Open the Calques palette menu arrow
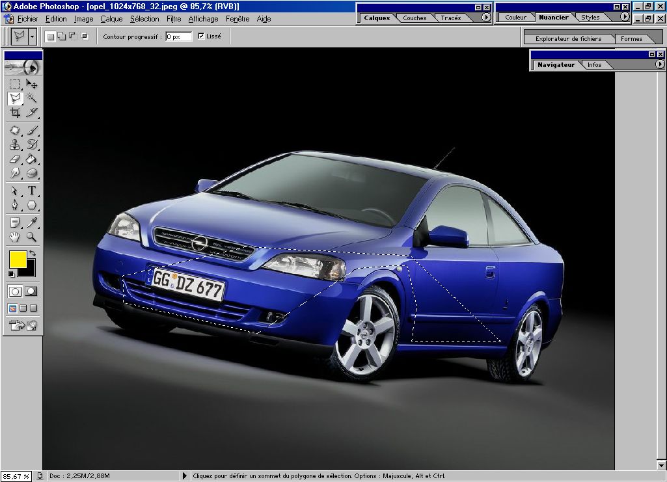Viewport: 667px width, 482px height. [x=486, y=18]
